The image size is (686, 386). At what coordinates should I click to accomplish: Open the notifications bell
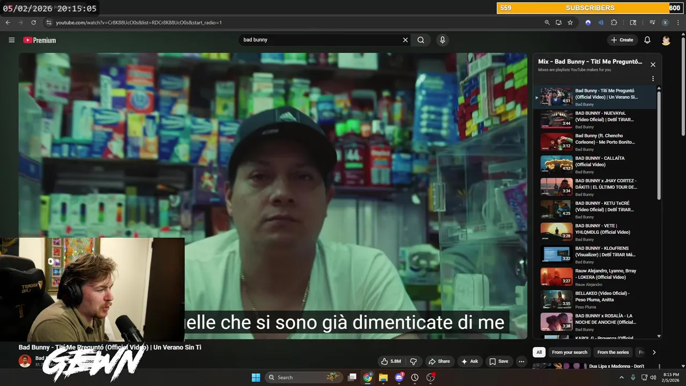click(647, 40)
